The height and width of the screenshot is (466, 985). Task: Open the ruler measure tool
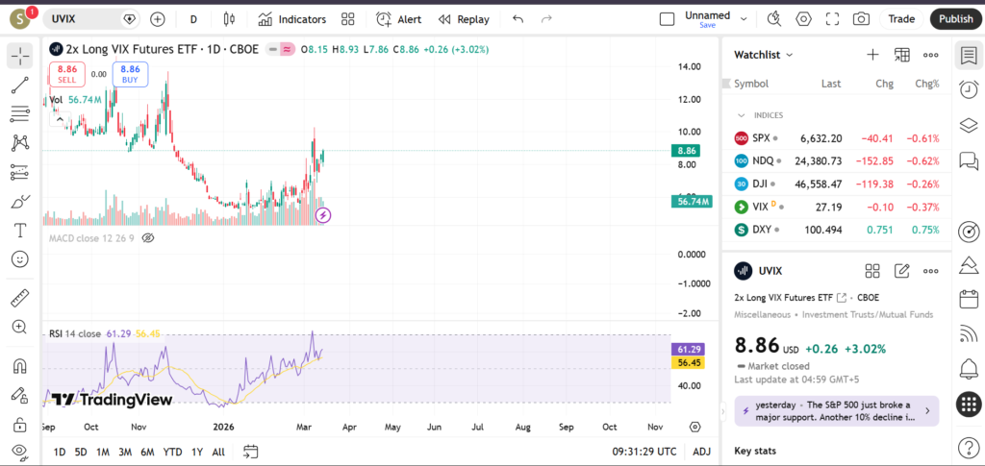(19, 299)
